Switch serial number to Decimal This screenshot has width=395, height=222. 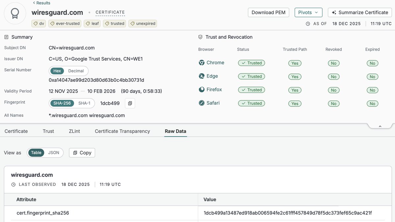pos(76,71)
